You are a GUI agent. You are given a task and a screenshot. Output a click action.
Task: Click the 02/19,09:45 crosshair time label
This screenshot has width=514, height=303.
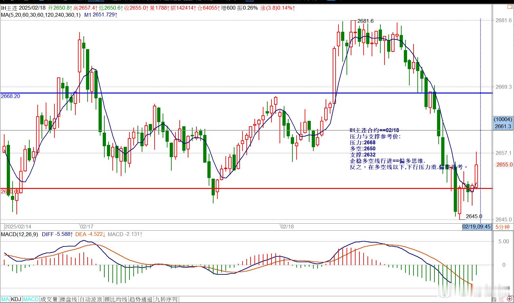pyautogui.click(x=477, y=227)
